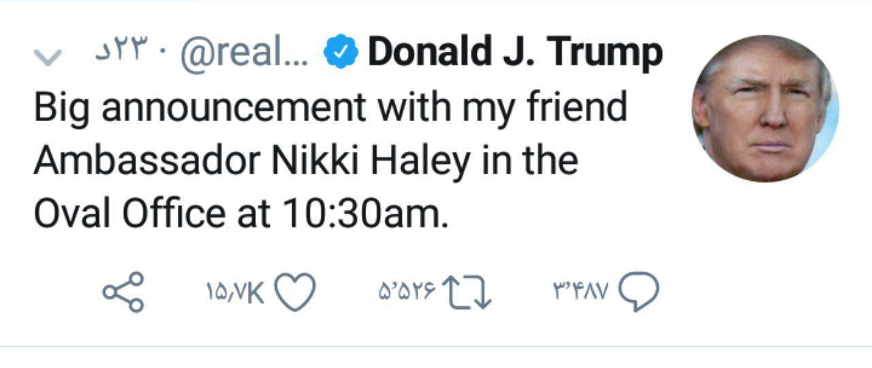Click "Oval Office" in the tweet text
Image resolution: width=872 pixels, height=368 pixels.
coord(128,214)
